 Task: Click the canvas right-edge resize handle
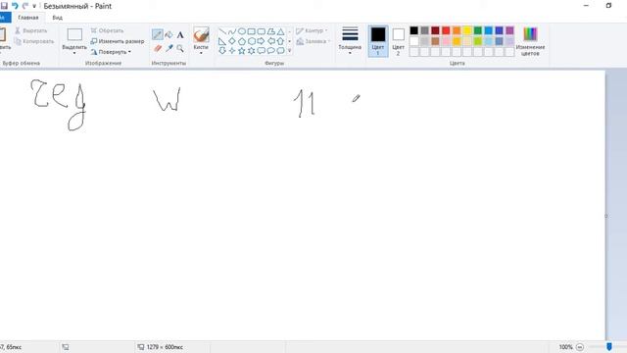coord(606,216)
